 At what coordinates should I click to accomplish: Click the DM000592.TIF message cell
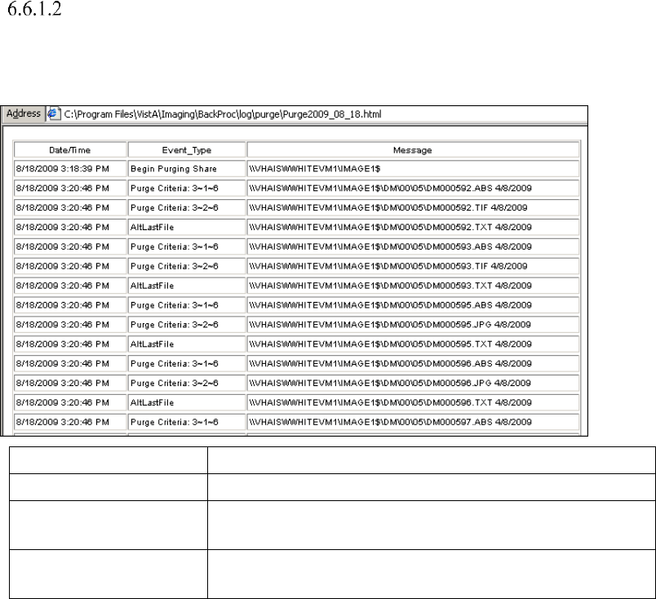(413, 207)
